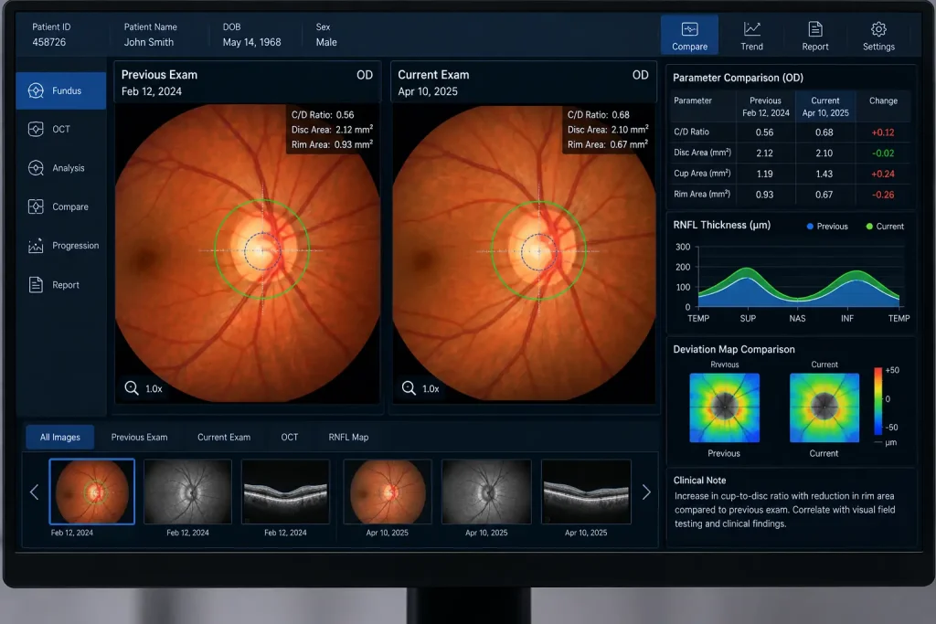Image resolution: width=936 pixels, height=624 pixels.
Task: Click the Previous column header Feb 12, 2024
Action: [765, 106]
